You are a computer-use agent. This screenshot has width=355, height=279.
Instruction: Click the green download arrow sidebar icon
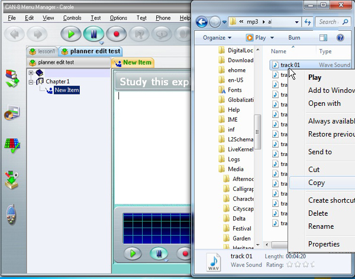coord(12,178)
